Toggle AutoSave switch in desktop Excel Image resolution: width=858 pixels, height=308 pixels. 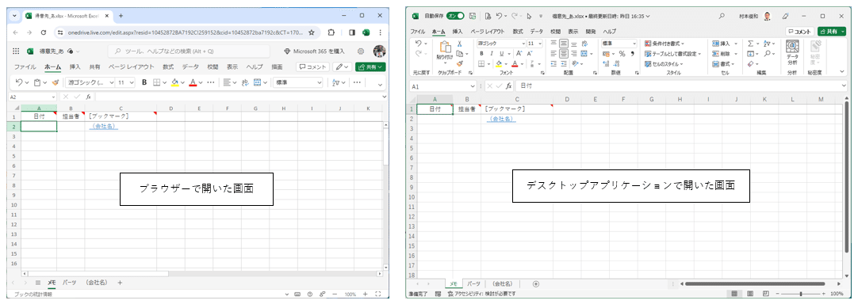454,16
